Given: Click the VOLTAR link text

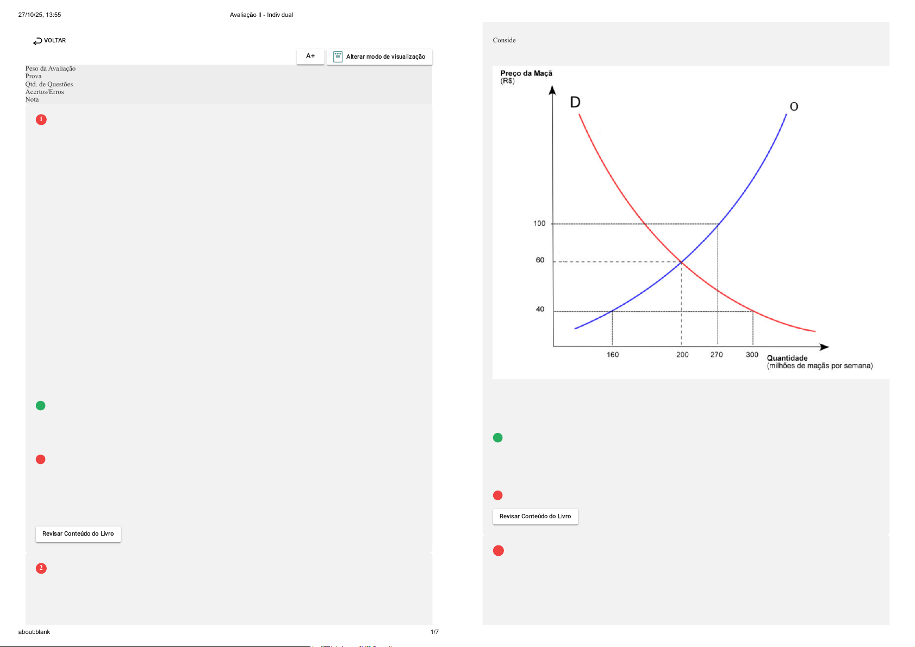Looking at the screenshot, I should [x=55, y=41].
